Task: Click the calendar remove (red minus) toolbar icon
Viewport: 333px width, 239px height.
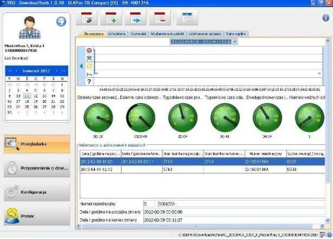Action: pyautogui.click(x=160, y=18)
